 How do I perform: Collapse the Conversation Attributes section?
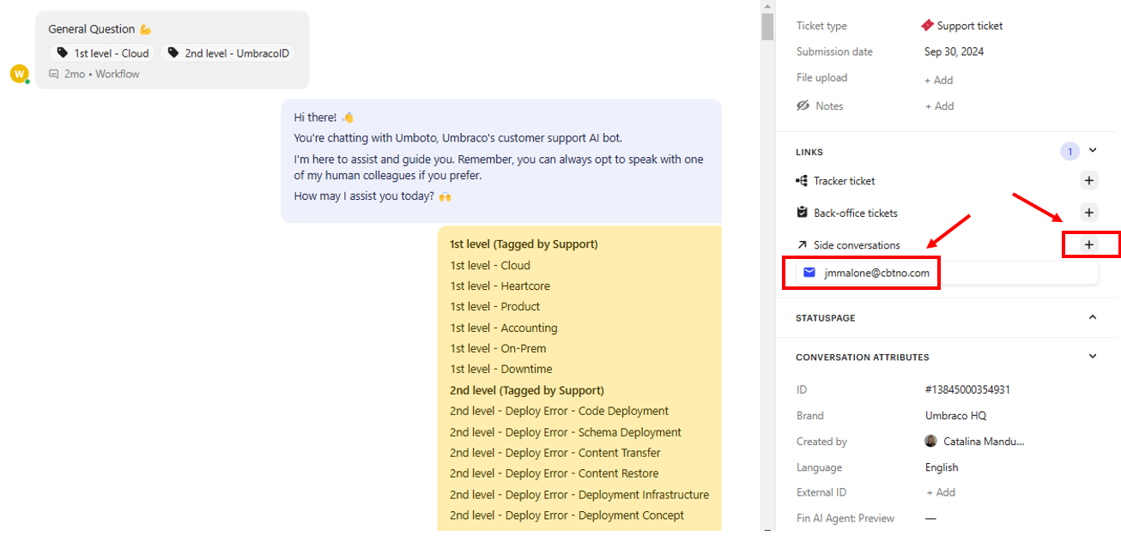coord(1093,356)
